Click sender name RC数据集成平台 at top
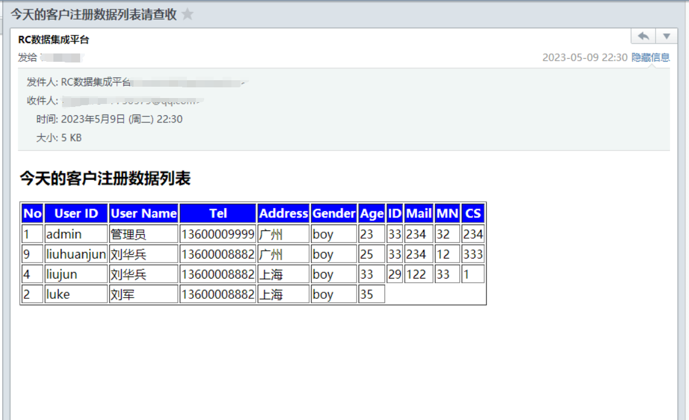The image size is (689, 420). pos(53,40)
